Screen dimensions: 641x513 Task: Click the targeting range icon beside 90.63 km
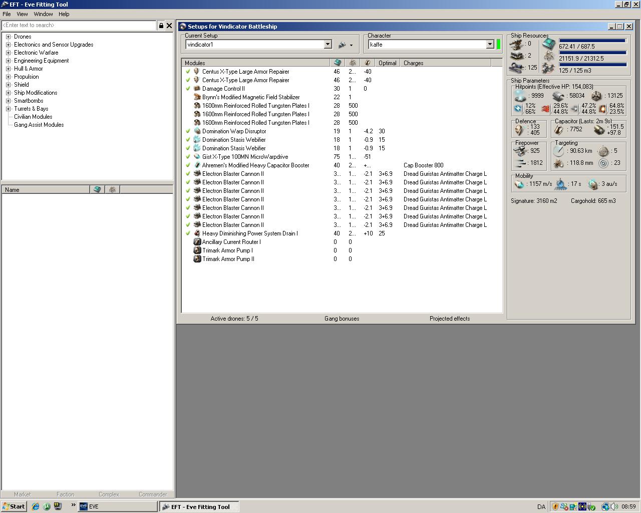(558, 151)
